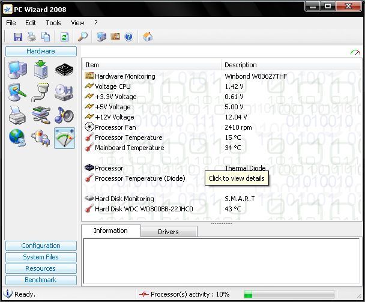Click the magnifying glass Search icon
The width and height of the screenshot is (365, 302).
83,37
